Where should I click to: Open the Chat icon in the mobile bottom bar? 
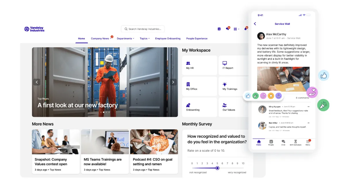point(283,143)
